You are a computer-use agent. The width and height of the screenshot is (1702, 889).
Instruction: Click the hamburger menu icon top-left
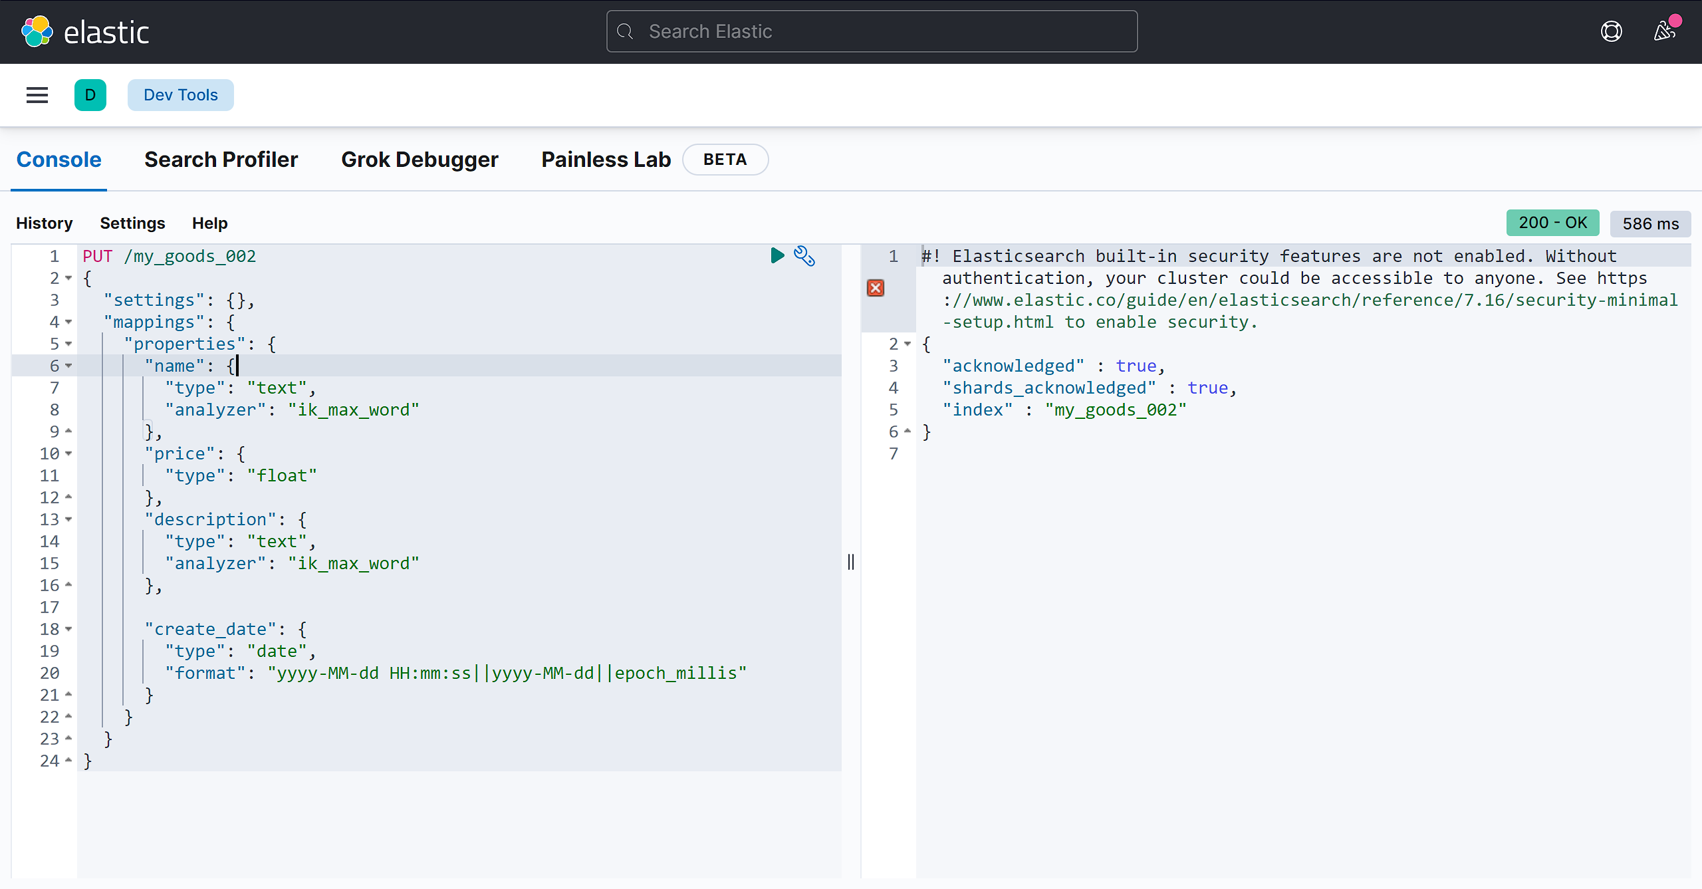tap(37, 94)
